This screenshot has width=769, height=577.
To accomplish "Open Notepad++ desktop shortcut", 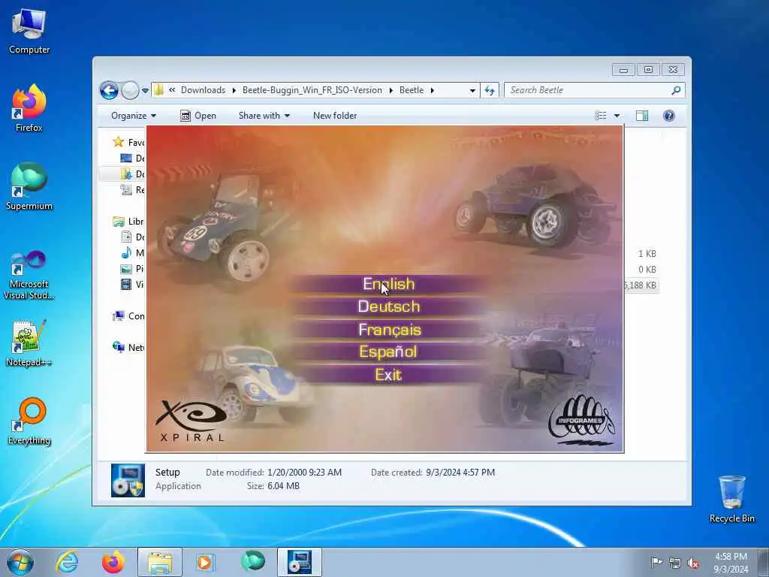I will click(29, 343).
